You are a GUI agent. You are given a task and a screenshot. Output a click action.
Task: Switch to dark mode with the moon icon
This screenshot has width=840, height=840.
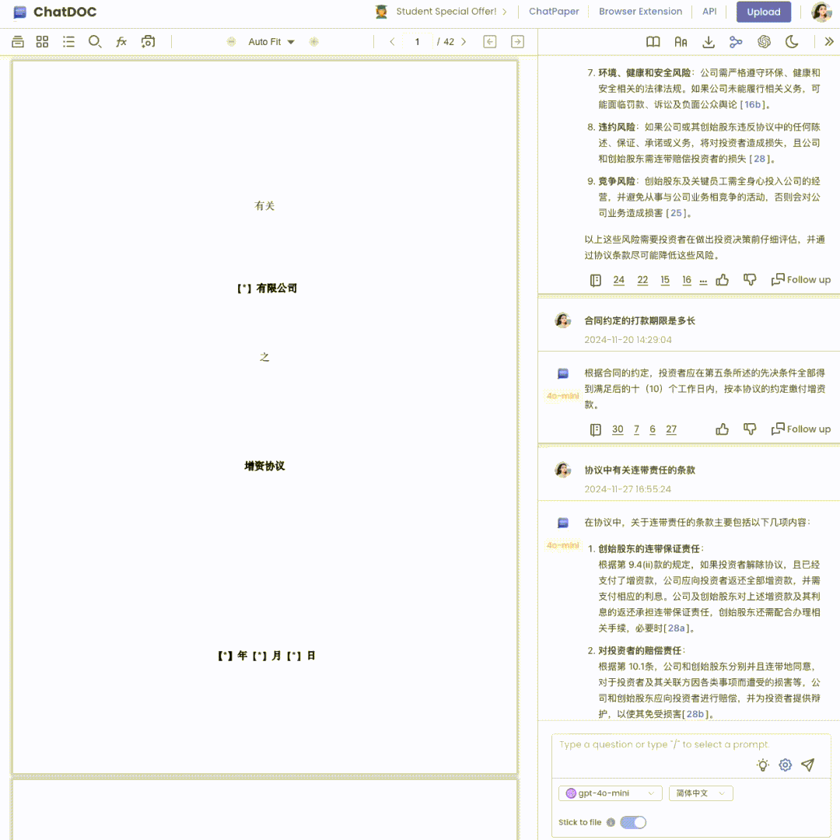pos(792,42)
